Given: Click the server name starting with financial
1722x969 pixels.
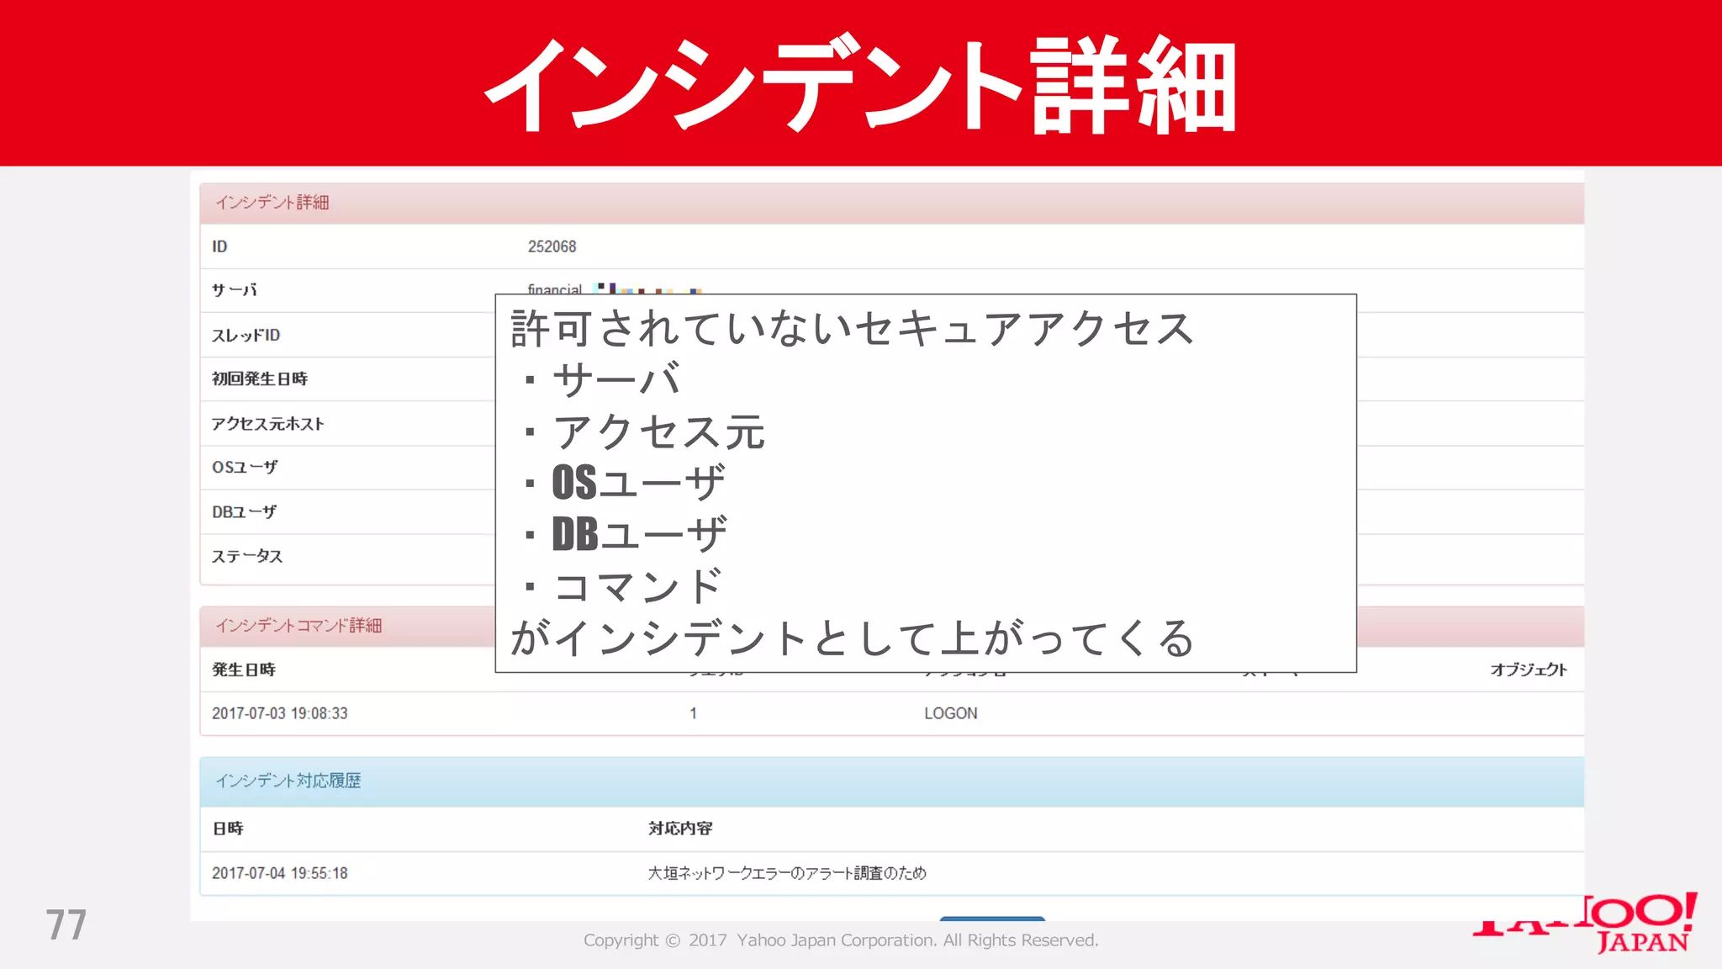Looking at the screenshot, I should coord(555,289).
